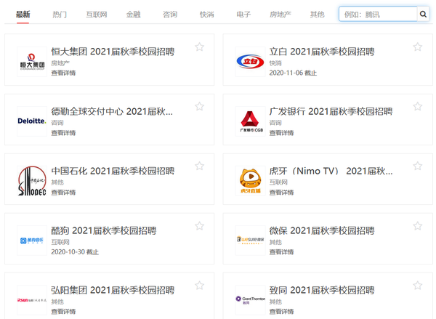Click the Grant Thornton logo
The width and height of the screenshot is (436, 319).
coord(250,300)
